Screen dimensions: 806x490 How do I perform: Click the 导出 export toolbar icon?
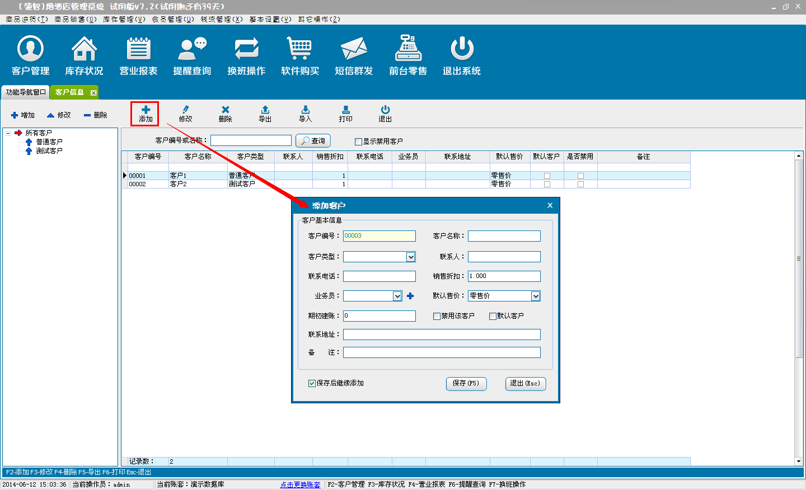(265, 114)
